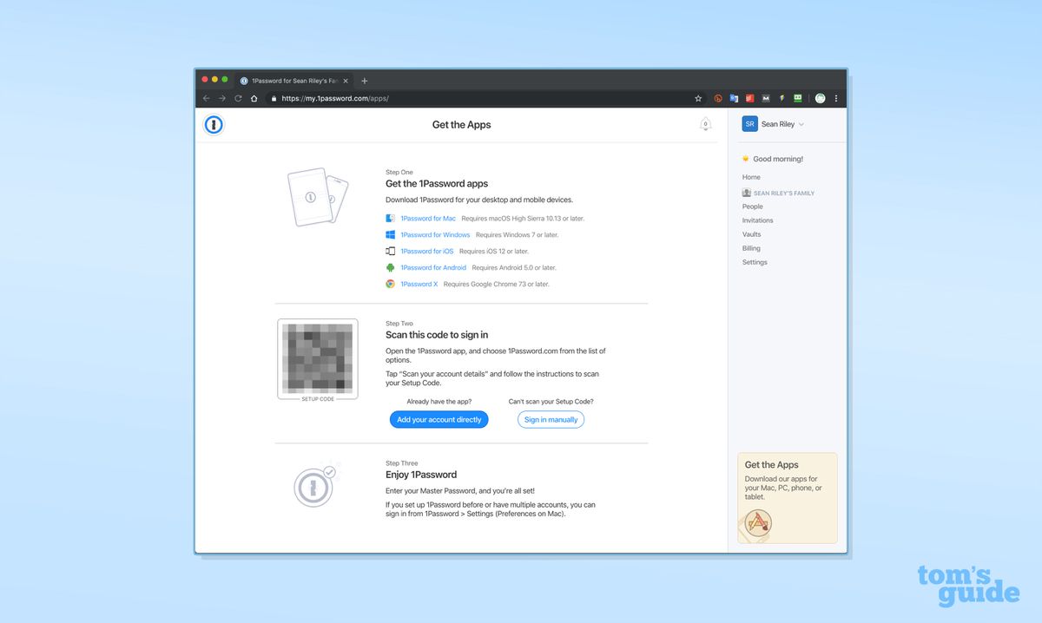This screenshot has width=1042, height=623.
Task: Click the SR avatar icon
Action: (x=749, y=123)
